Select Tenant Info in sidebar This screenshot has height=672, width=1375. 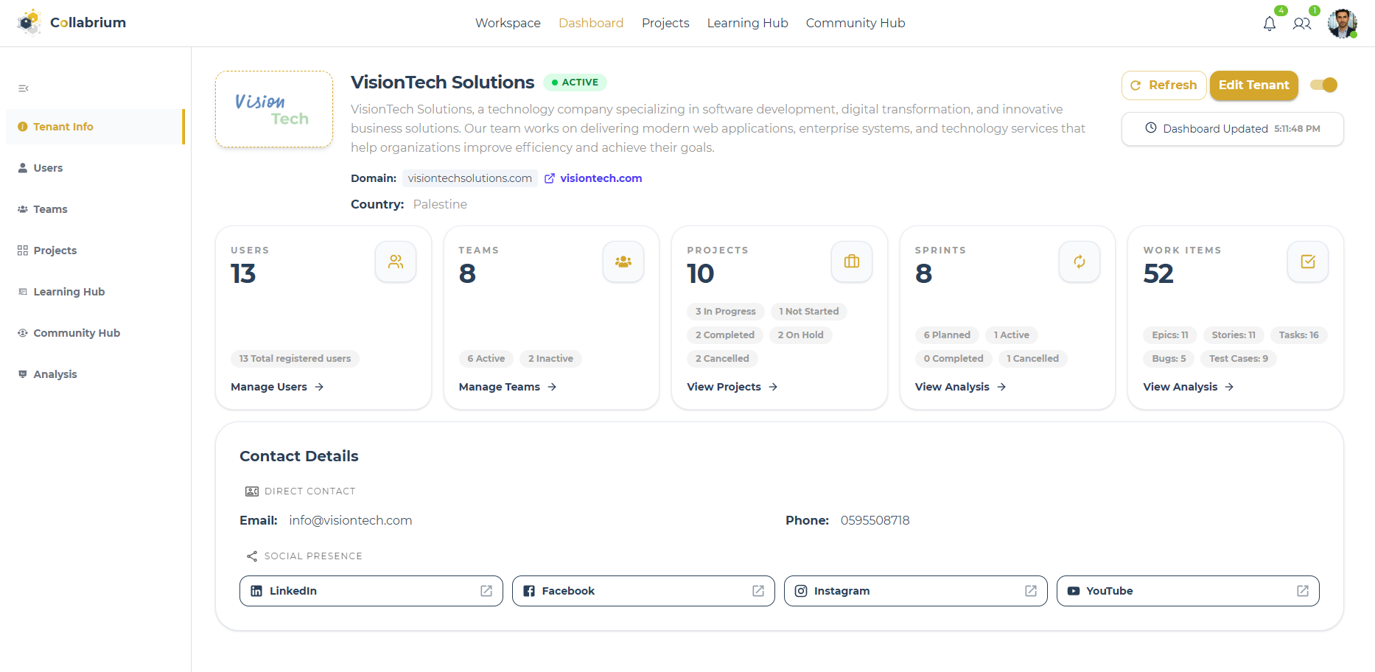(x=95, y=127)
